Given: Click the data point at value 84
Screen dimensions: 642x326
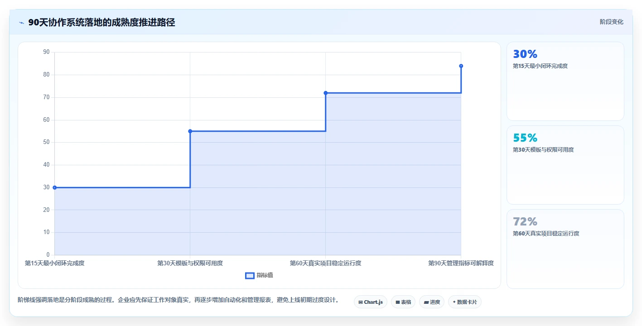Looking at the screenshot, I should (461, 66).
